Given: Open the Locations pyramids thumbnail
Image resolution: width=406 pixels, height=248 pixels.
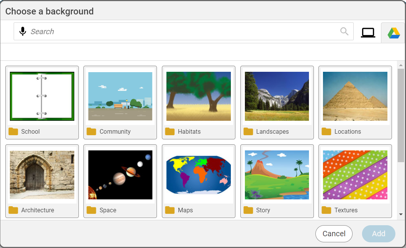Looking at the screenshot, I should pos(355,96).
